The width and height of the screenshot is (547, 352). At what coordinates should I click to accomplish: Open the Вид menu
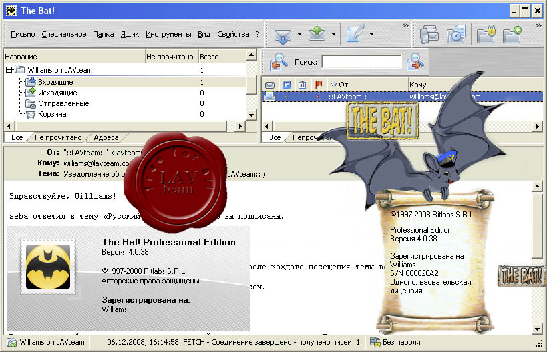coord(204,34)
